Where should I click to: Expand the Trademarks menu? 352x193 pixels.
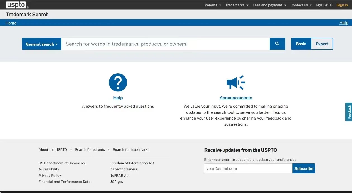[237, 5]
